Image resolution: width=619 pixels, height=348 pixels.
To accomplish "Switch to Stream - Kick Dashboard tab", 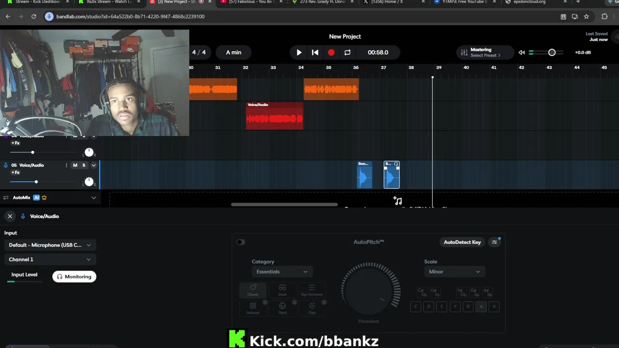I will click(x=36, y=2).
